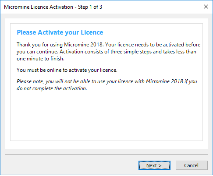
Task: Click 'activate your licence' in the online line
Action: pos(93,70)
